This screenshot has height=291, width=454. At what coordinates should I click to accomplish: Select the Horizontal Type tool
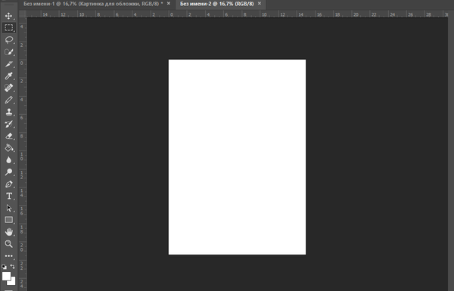[8, 196]
